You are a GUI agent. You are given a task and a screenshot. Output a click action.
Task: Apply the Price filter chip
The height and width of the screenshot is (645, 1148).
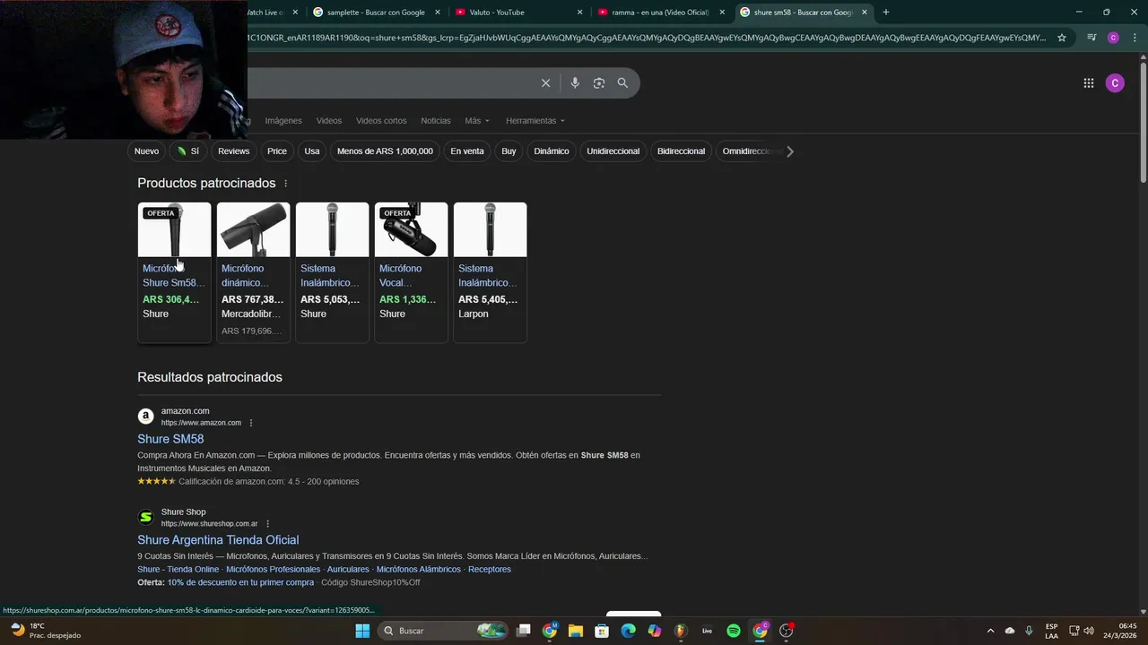pyautogui.click(x=277, y=151)
